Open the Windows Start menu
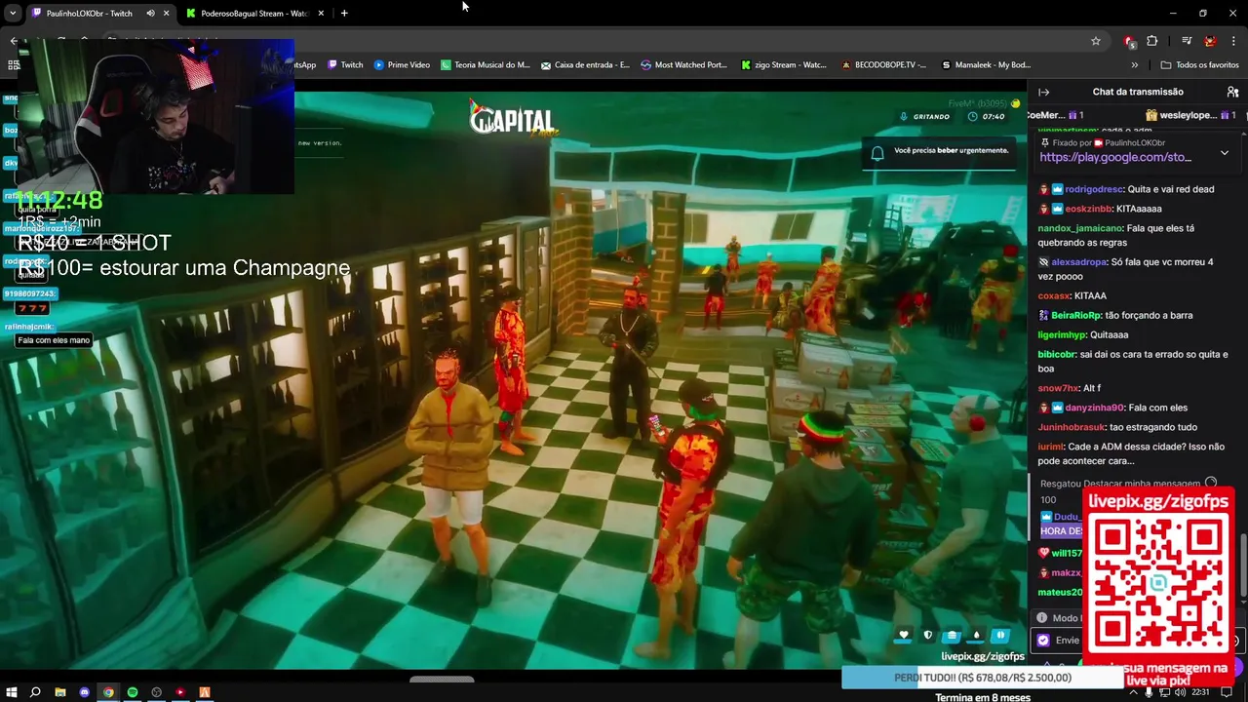Image resolution: width=1248 pixels, height=702 pixels. pyautogui.click(x=11, y=692)
